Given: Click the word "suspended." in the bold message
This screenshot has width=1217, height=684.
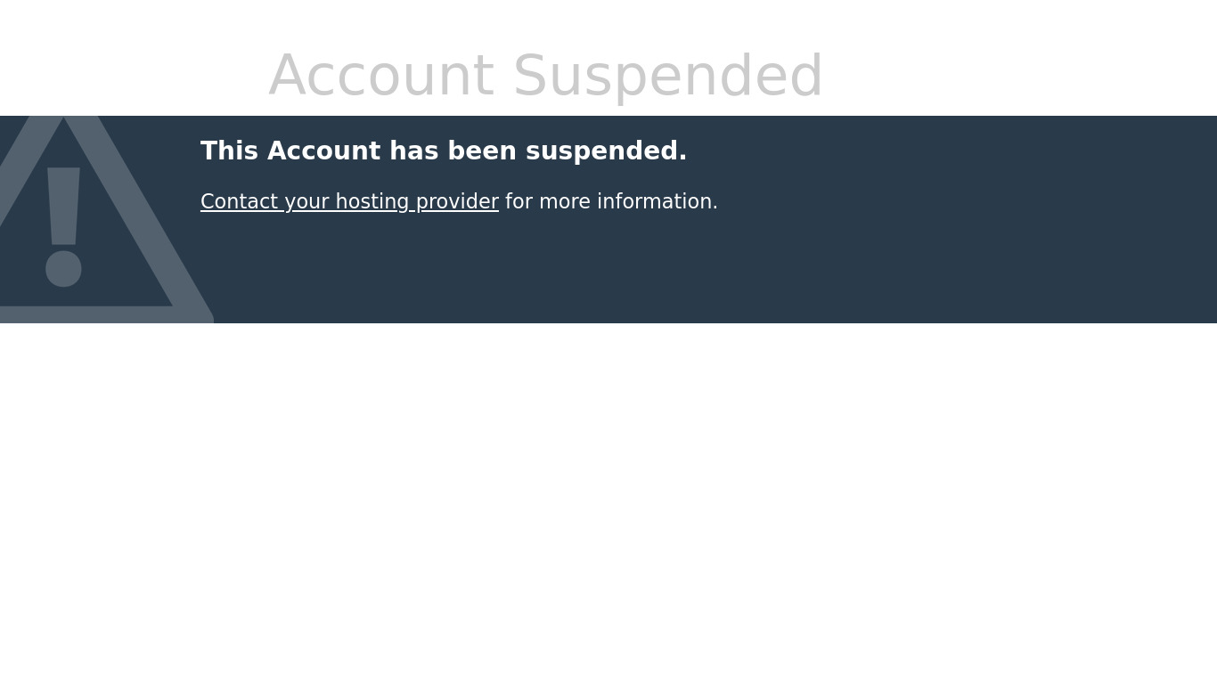Looking at the screenshot, I should 606,151.
